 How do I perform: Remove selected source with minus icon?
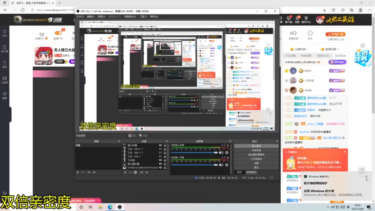pyautogui.click(x=130, y=172)
